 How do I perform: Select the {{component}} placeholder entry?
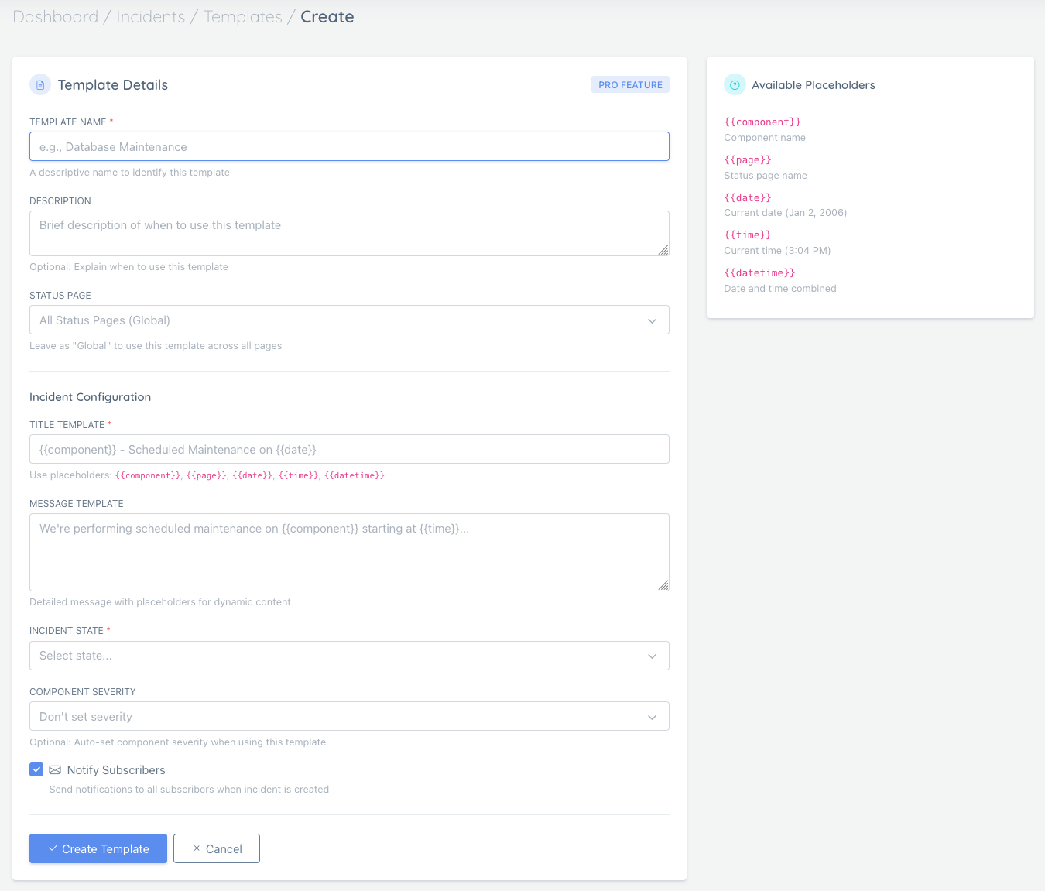(762, 122)
